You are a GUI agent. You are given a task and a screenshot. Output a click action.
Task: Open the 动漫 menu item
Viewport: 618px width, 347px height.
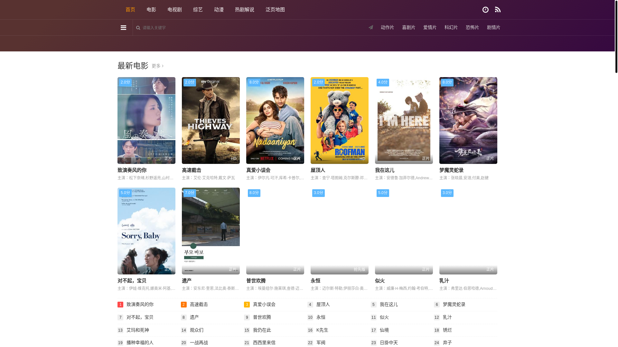coord(219,10)
